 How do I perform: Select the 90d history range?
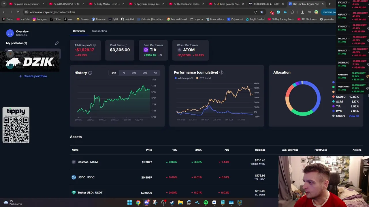pos(145,73)
